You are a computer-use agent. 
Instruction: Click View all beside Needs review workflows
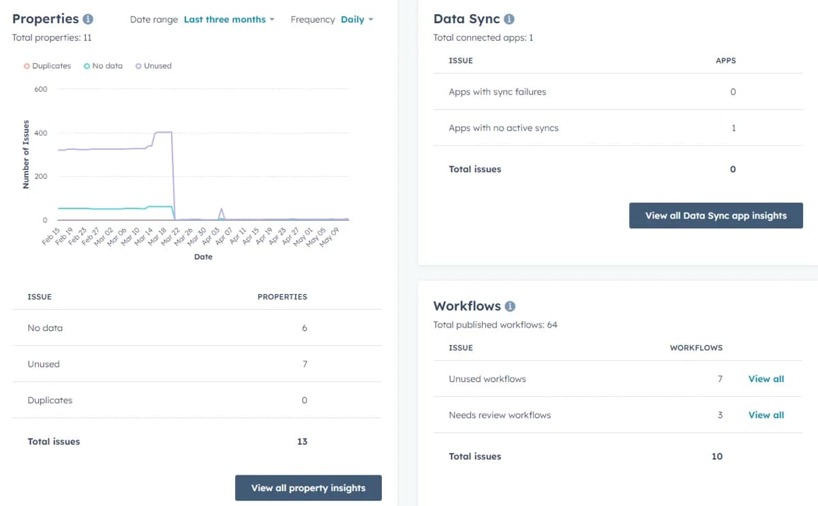click(x=766, y=415)
